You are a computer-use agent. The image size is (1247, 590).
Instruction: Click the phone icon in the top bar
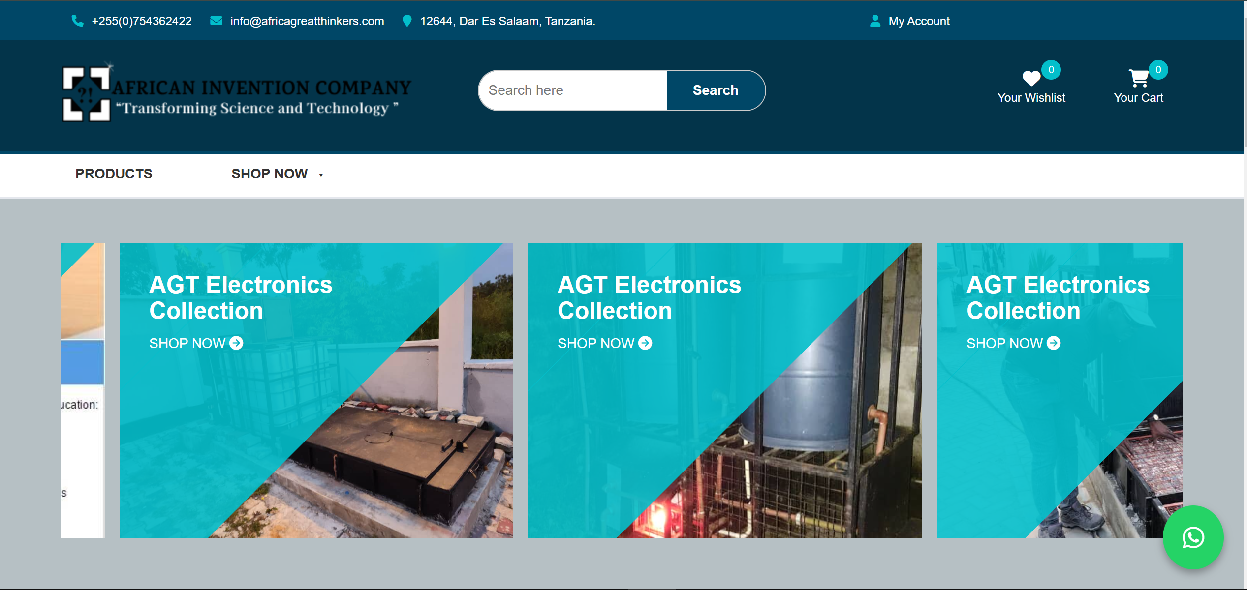click(78, 21)
